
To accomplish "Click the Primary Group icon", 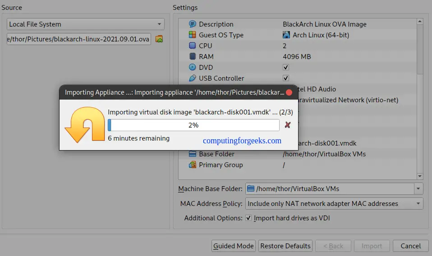I will [192, 165].
